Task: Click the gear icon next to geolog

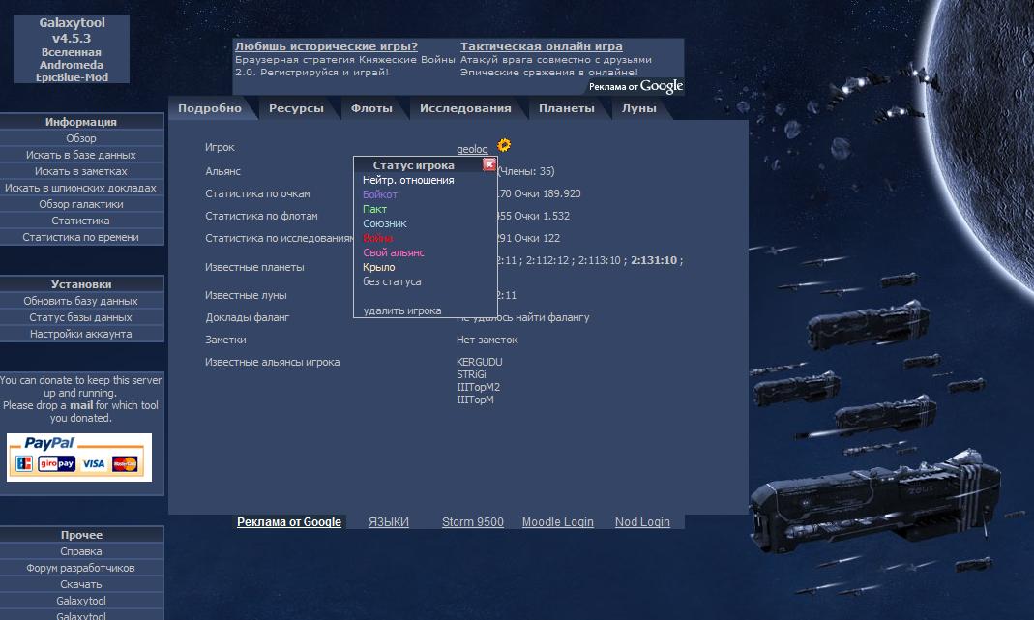Action: (504, 145)
